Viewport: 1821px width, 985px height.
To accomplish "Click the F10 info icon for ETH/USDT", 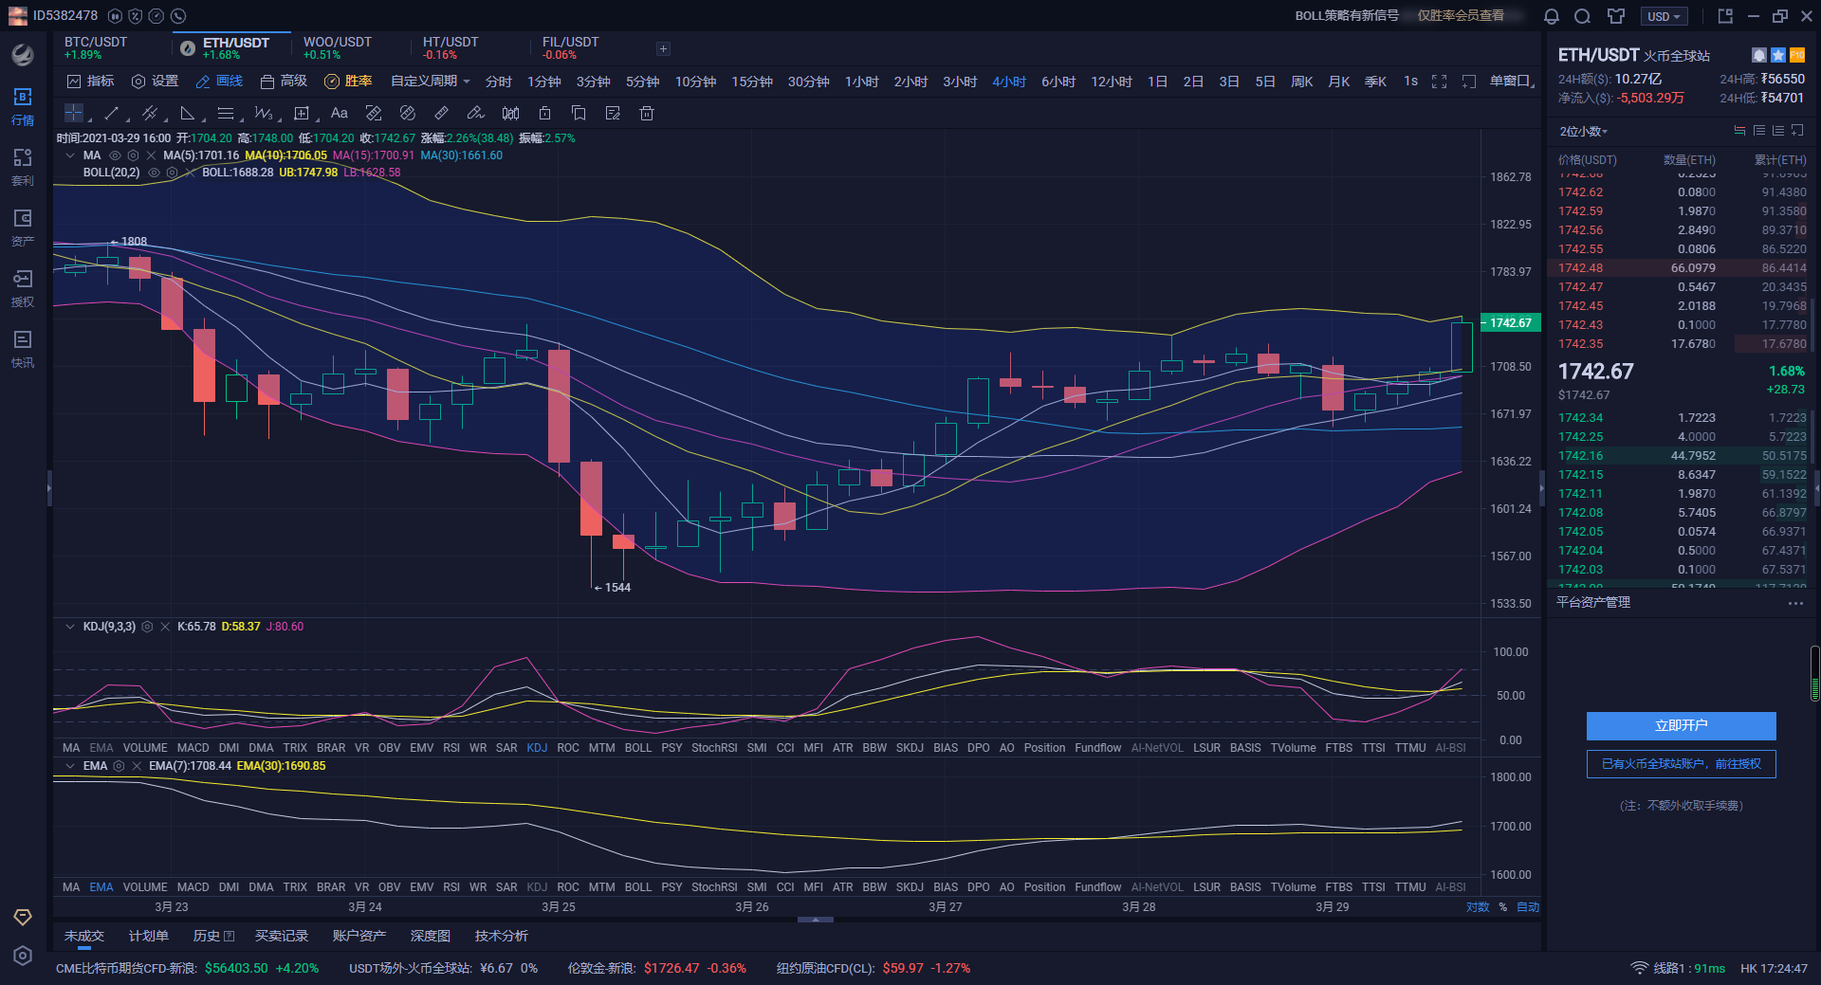I will [1797, 55].
